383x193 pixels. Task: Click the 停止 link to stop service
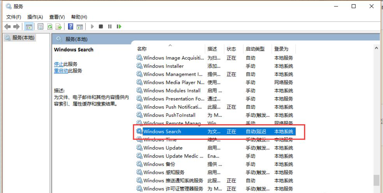[59, 64]
